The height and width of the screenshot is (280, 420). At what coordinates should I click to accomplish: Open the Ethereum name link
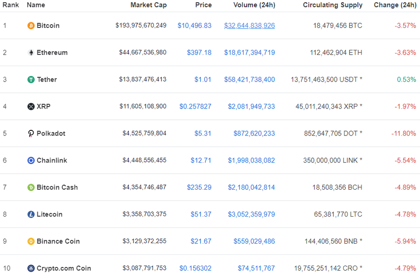(x=52, y=53)
